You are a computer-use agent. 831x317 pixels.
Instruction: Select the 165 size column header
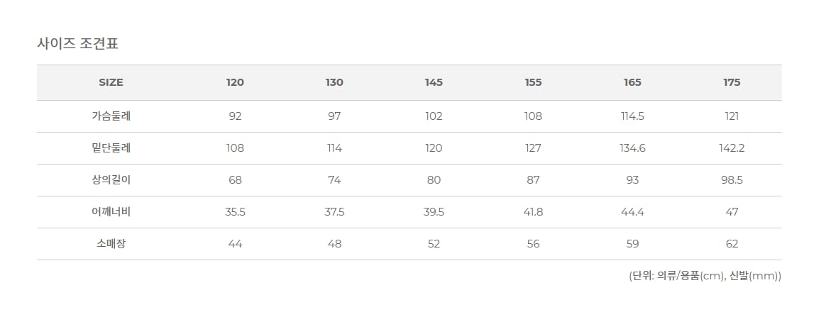[632, 82]
